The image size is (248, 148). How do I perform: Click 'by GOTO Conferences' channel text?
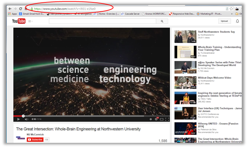tap(209, 114)
